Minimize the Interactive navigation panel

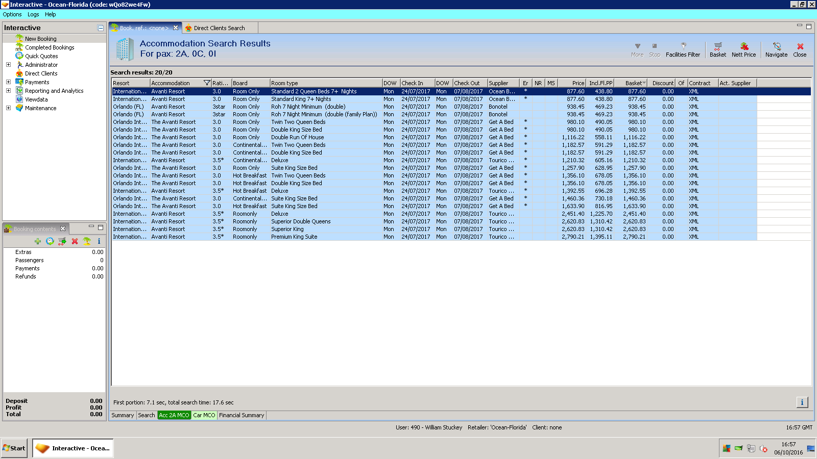click(x=101, y=28)
